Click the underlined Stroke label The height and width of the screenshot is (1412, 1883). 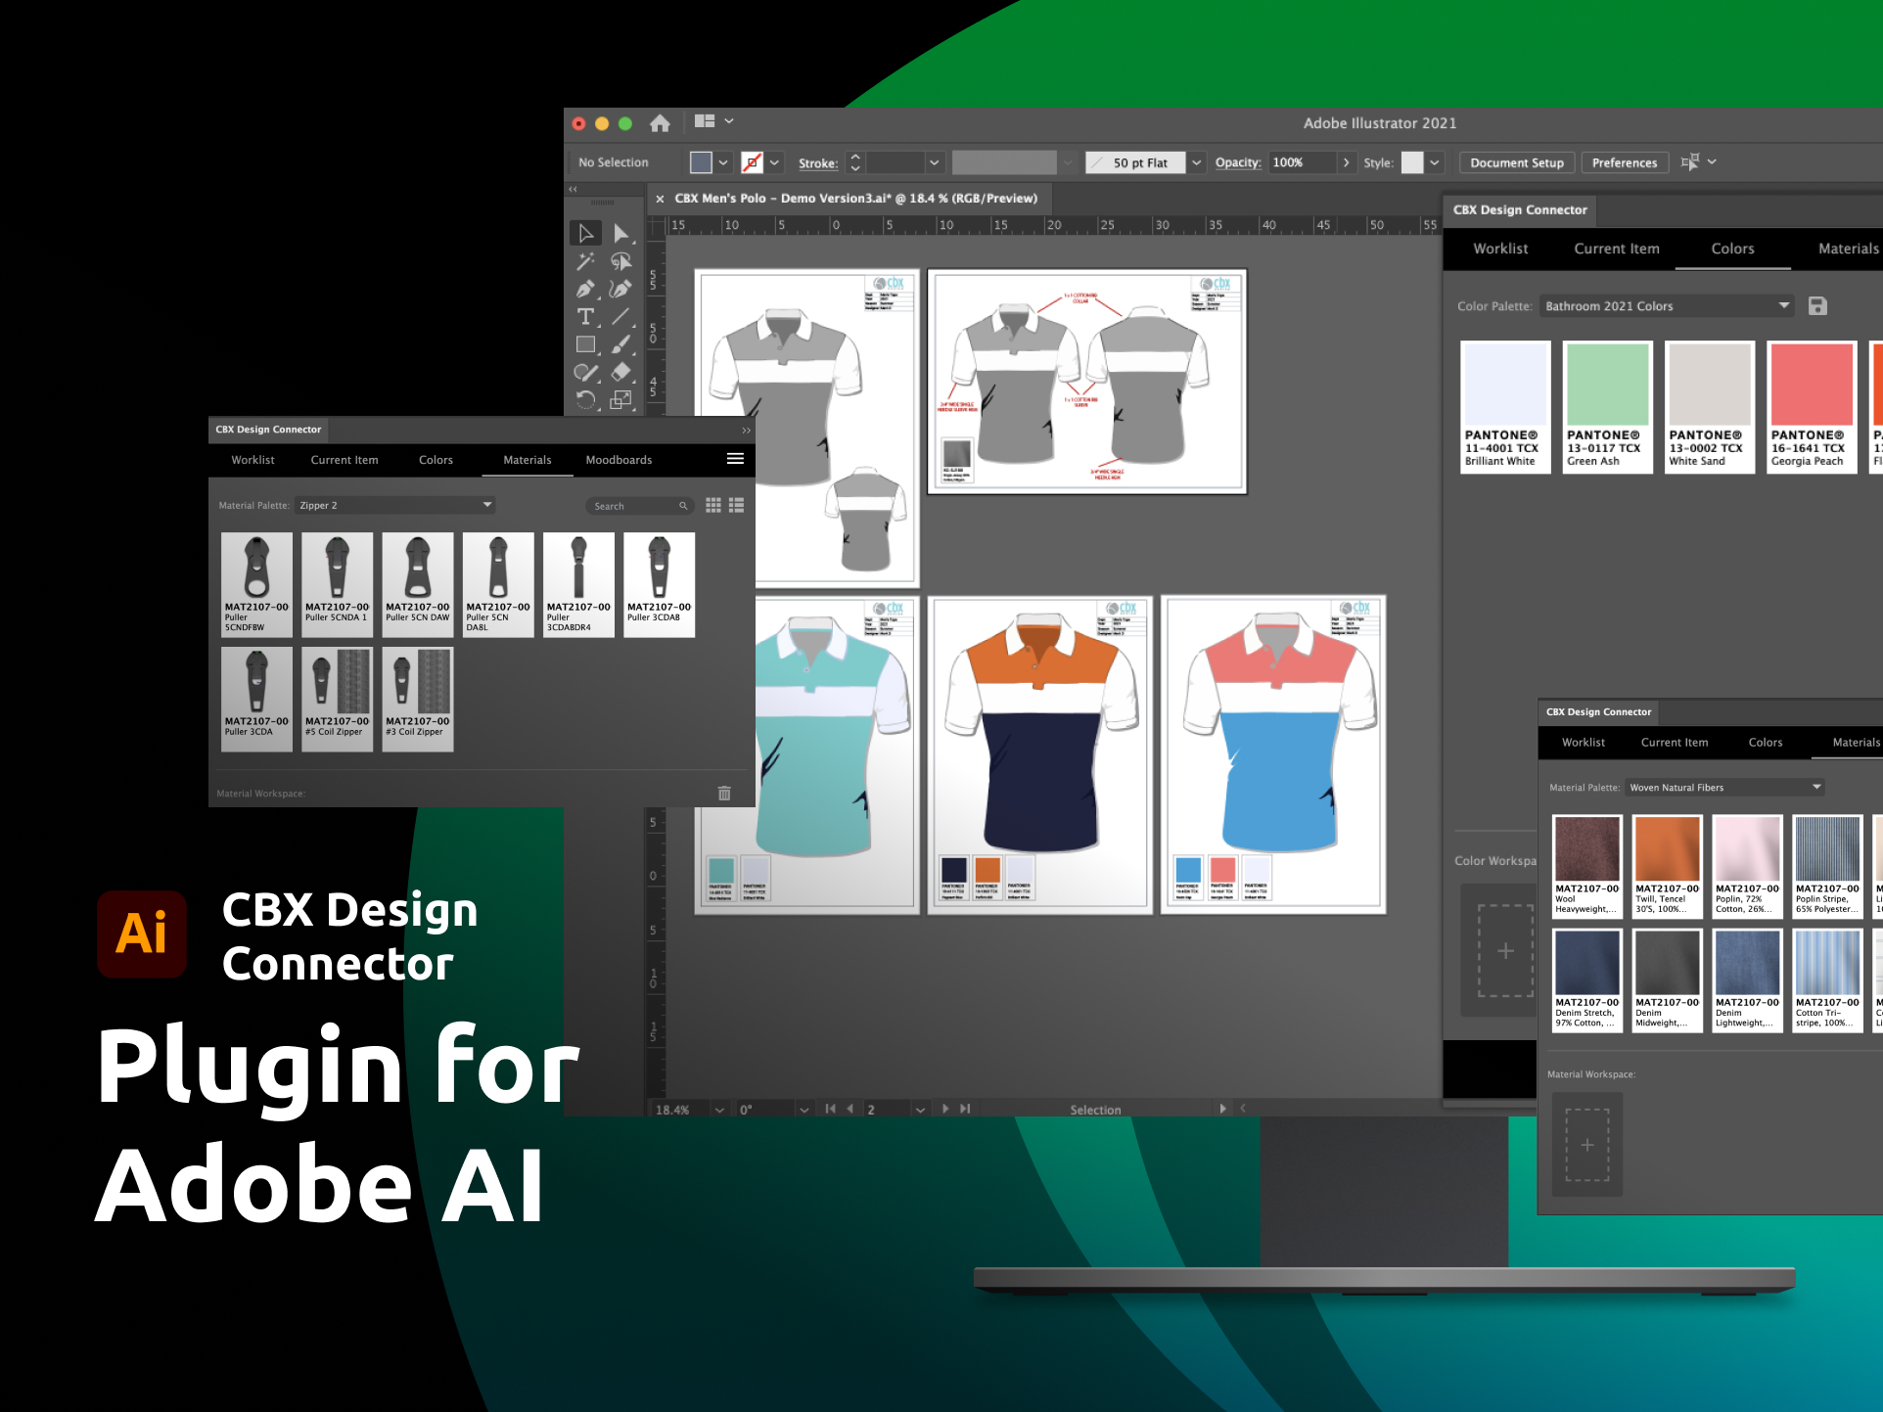(818, 163)
